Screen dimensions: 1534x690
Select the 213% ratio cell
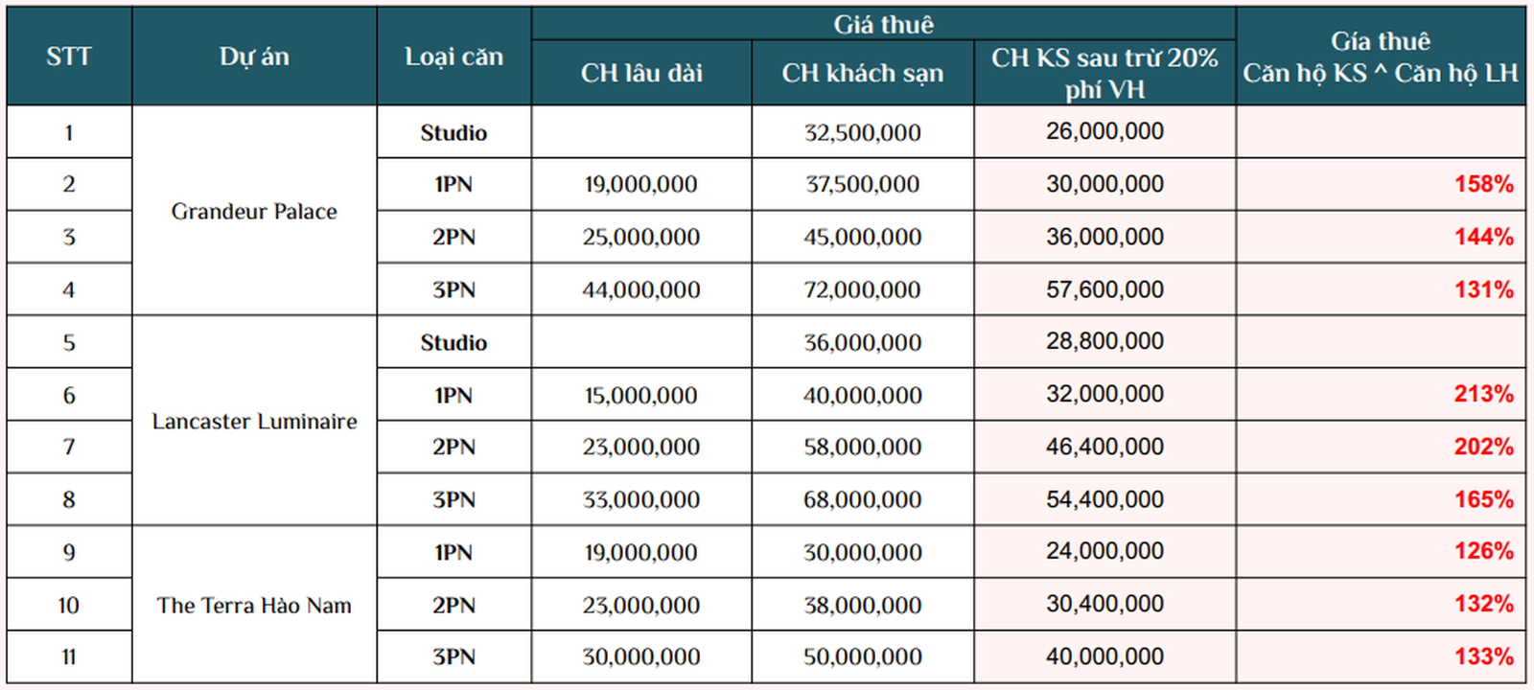(1482, 394)
